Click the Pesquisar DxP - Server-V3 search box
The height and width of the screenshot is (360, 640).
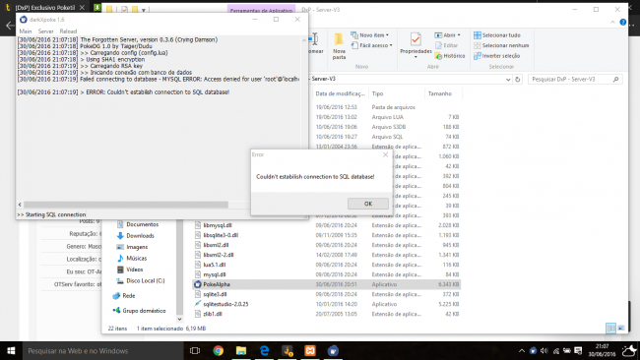pos(575,79)
